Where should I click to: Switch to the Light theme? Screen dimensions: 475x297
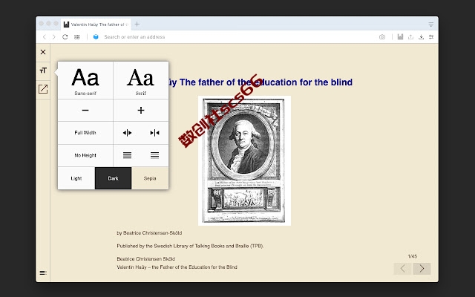click(x=76, y=178)
